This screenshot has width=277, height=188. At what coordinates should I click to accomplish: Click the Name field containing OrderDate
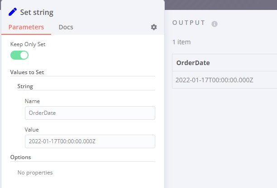point(90,113)
